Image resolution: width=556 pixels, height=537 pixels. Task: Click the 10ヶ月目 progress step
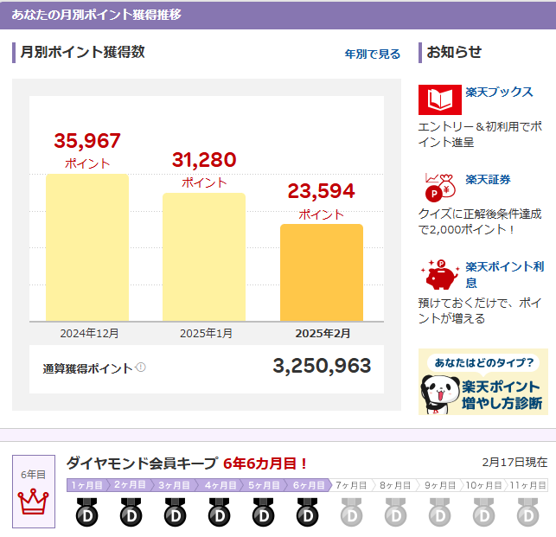(x=483, y=485)
